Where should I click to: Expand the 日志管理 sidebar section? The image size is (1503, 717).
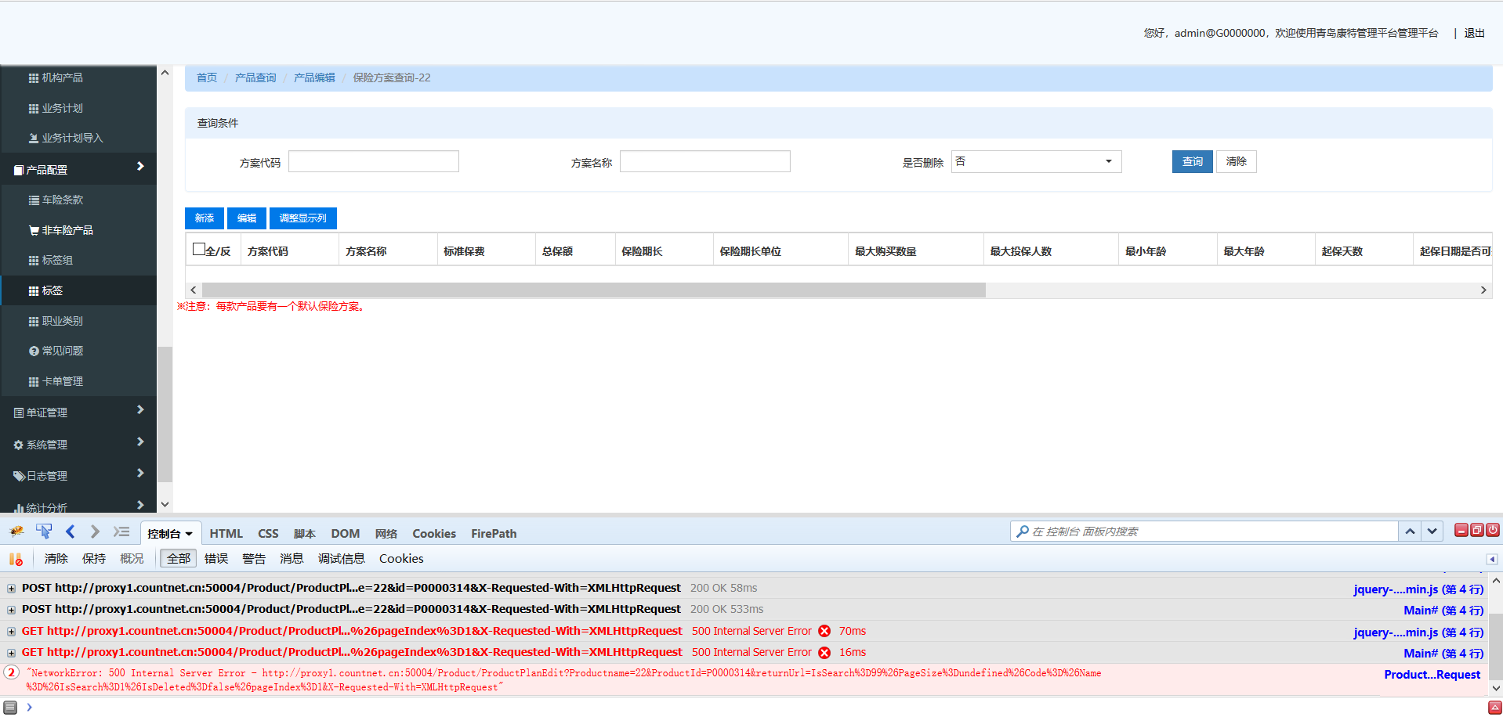click(78, 476)
